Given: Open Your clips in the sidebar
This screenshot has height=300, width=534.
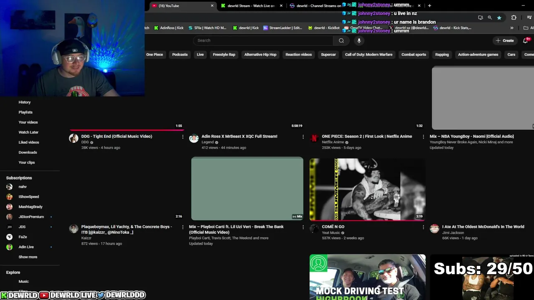Looking at the screenshot, I should (x=27, y=162).
